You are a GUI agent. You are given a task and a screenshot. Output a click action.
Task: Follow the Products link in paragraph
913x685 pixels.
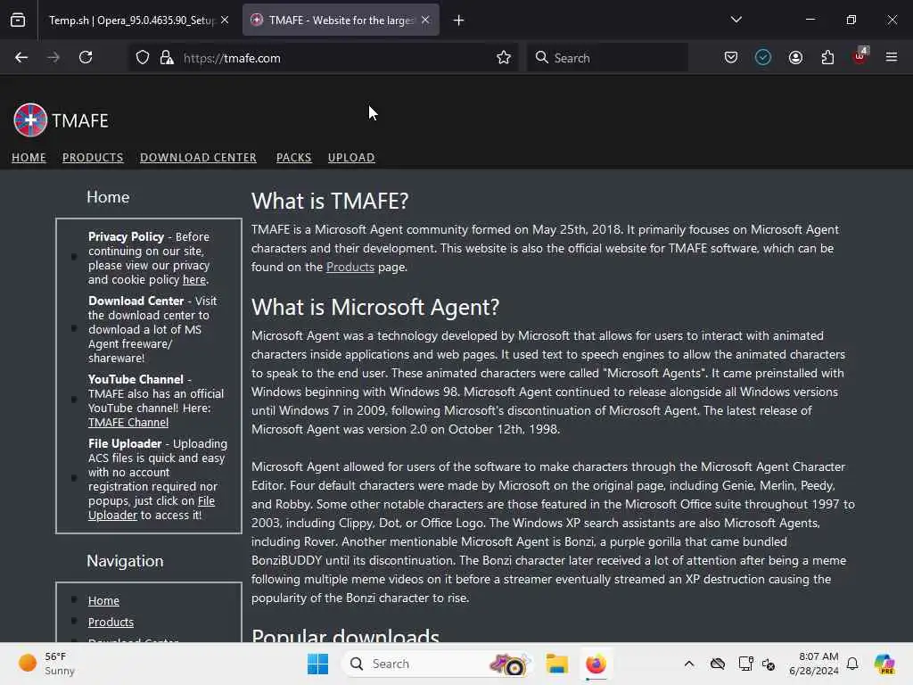[350, 267]
